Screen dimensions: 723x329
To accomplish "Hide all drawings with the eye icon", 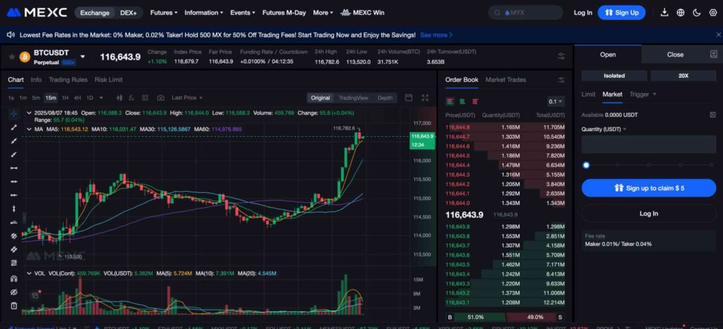I will tap(14, 292).
